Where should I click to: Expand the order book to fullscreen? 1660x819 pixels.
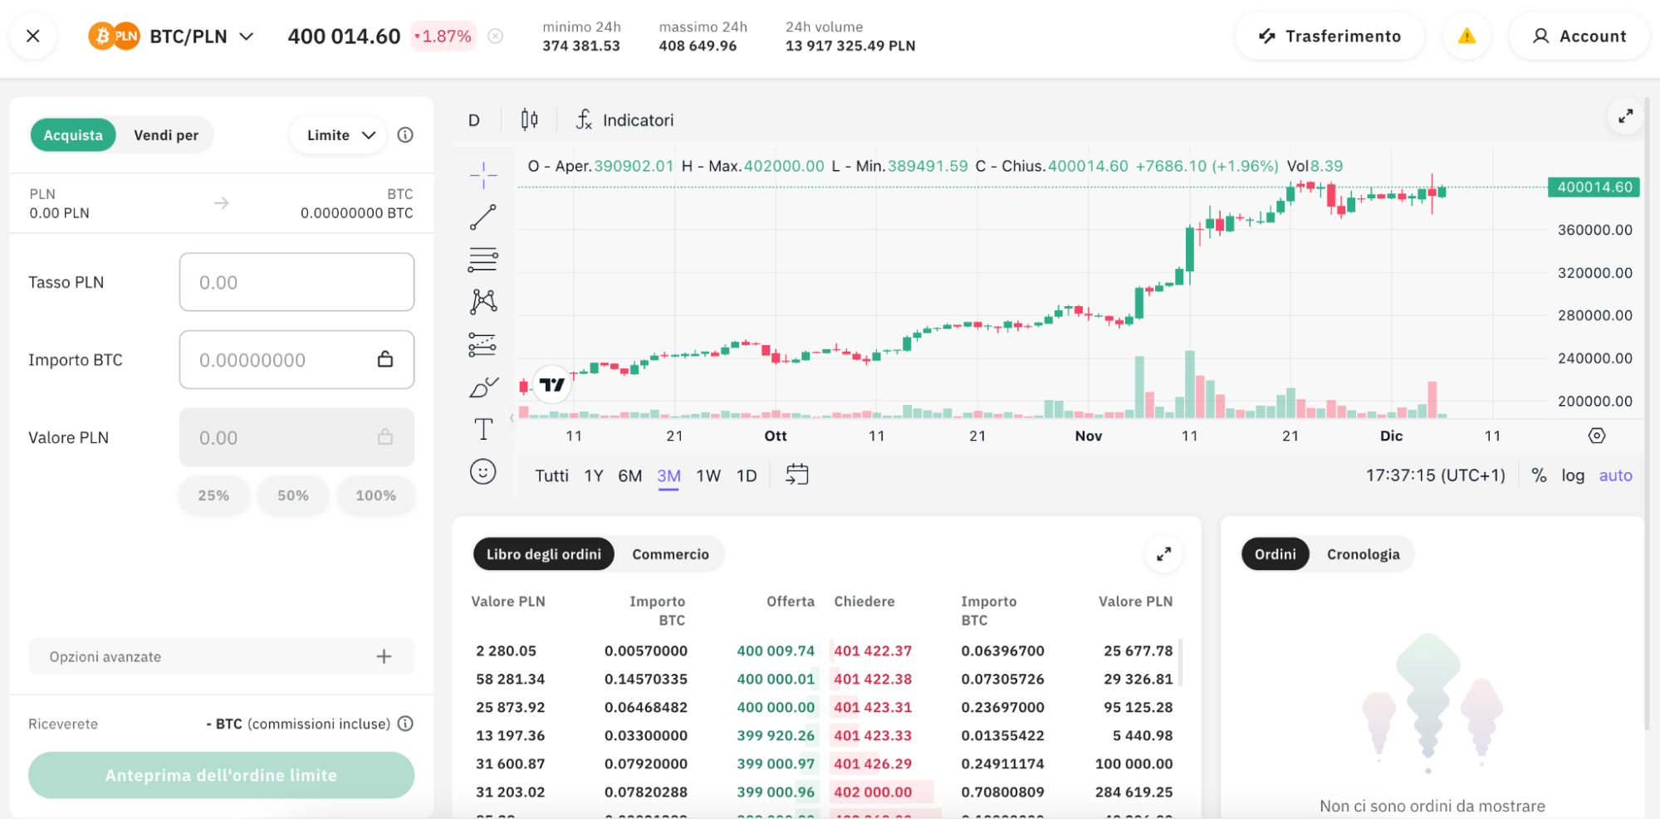(1163, 554)
